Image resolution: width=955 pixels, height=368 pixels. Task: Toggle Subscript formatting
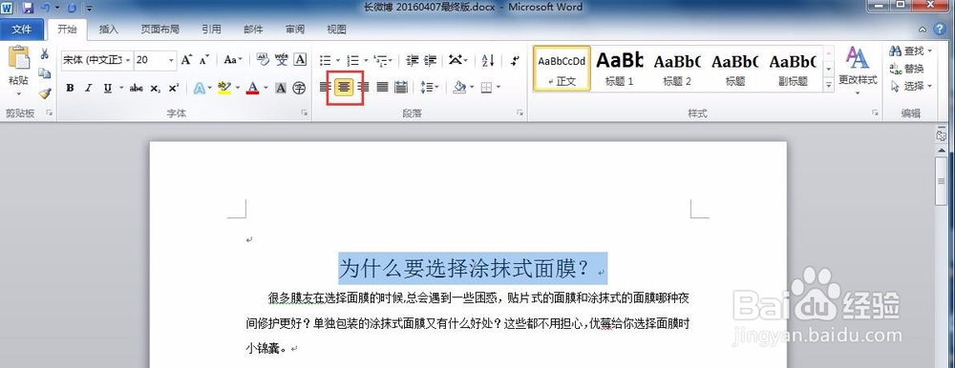click(156, 89)
